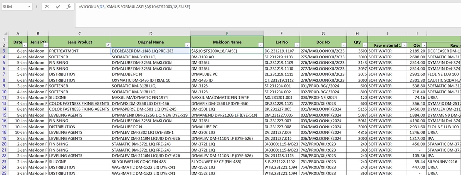Click cell SILYOUWET HS CONC FIN-485
Screen dimensions: 461x175
(150, 162)
